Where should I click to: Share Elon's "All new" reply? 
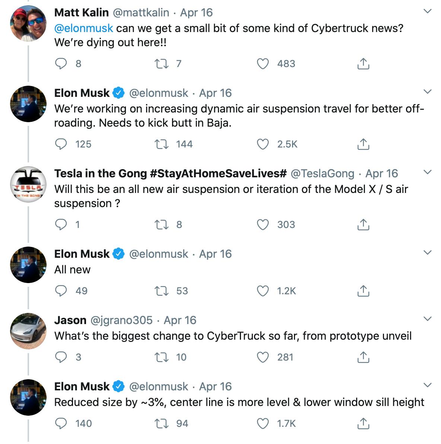363,291
